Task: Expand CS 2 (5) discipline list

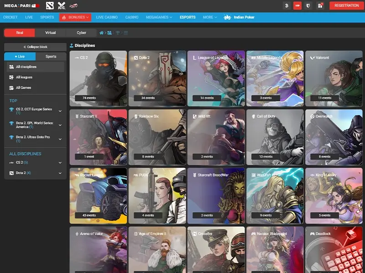Action: point(60,163)
